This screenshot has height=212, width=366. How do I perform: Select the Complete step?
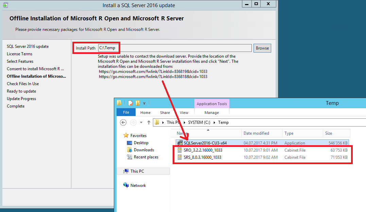click(x=15, y=106)
